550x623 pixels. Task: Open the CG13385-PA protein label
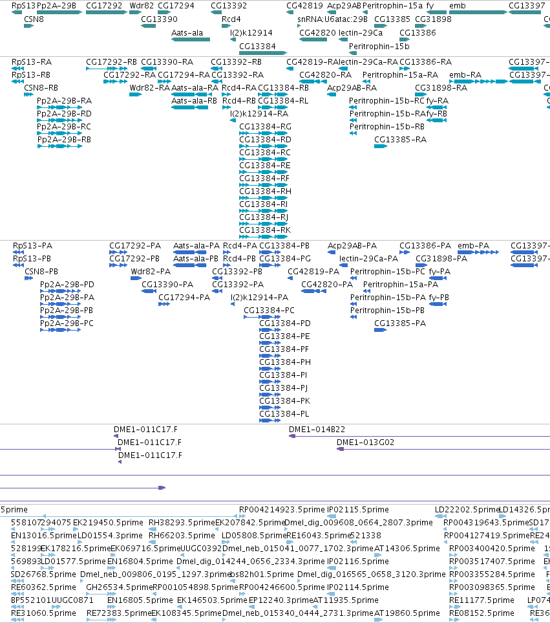400,323
